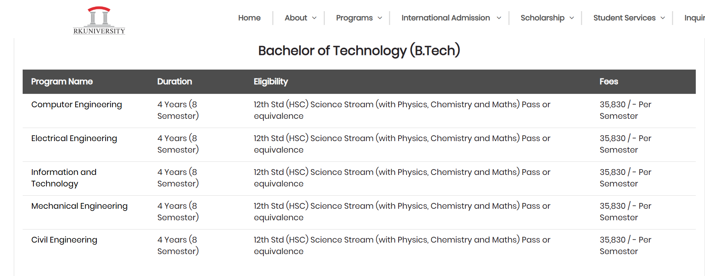
Task: Expand the Programs dropdown chevron
Action: tap(380, 18)
